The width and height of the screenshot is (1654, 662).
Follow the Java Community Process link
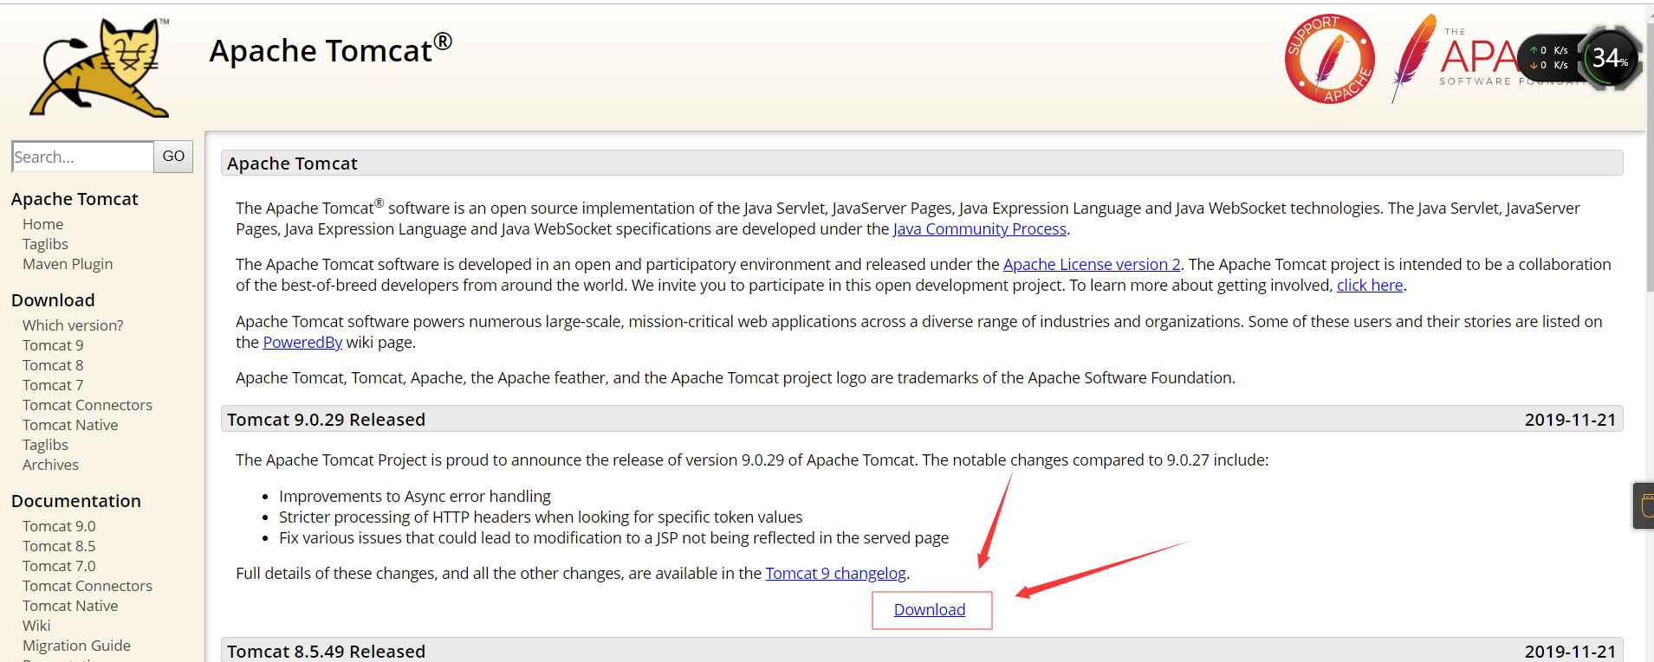[x=979, y=229]
